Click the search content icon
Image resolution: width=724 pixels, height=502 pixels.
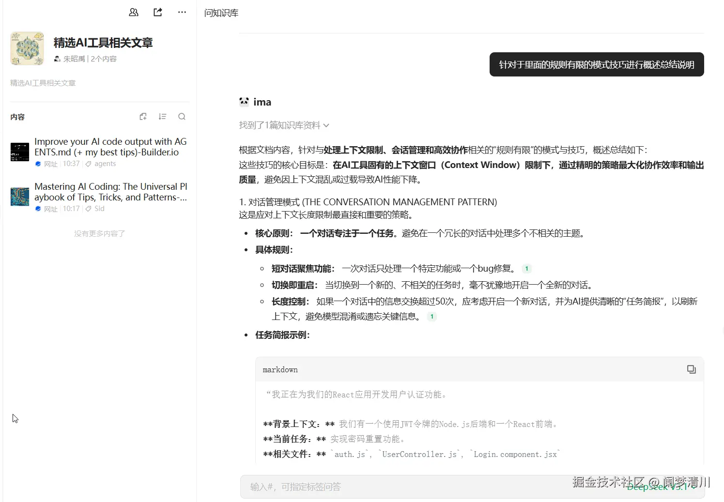pyautogui.click(x=182, y=117)
